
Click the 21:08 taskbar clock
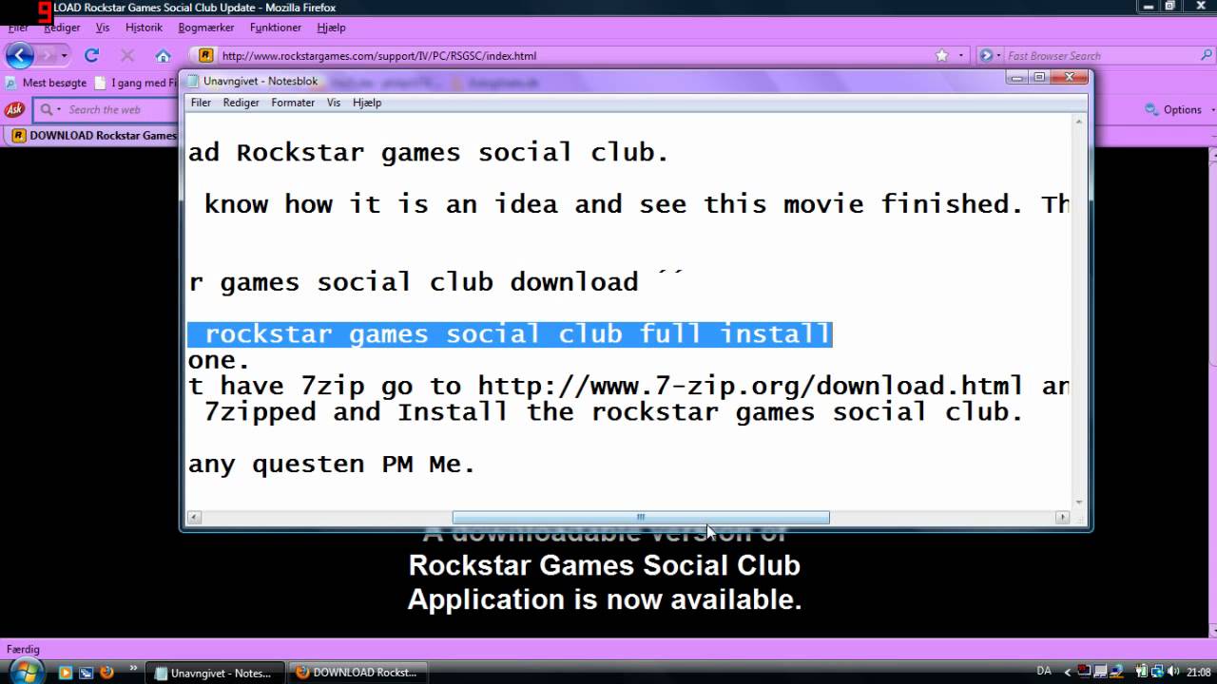click(1198, 672)
